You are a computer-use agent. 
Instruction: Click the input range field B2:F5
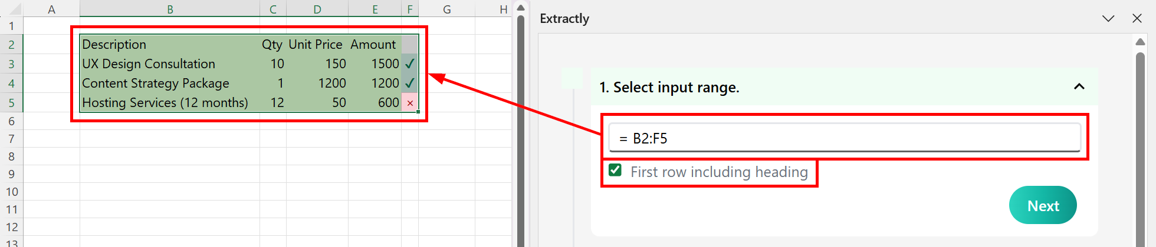(843, 138)
